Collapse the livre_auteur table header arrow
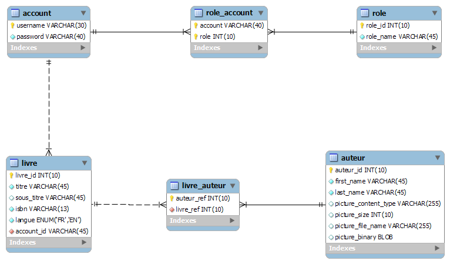This screenshot has height=264, width=450. click(x=233, y=186)
